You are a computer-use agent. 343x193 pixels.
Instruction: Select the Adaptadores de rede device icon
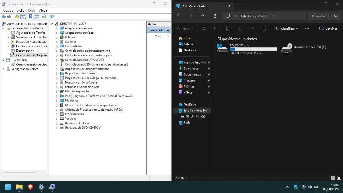click(62, 28)
